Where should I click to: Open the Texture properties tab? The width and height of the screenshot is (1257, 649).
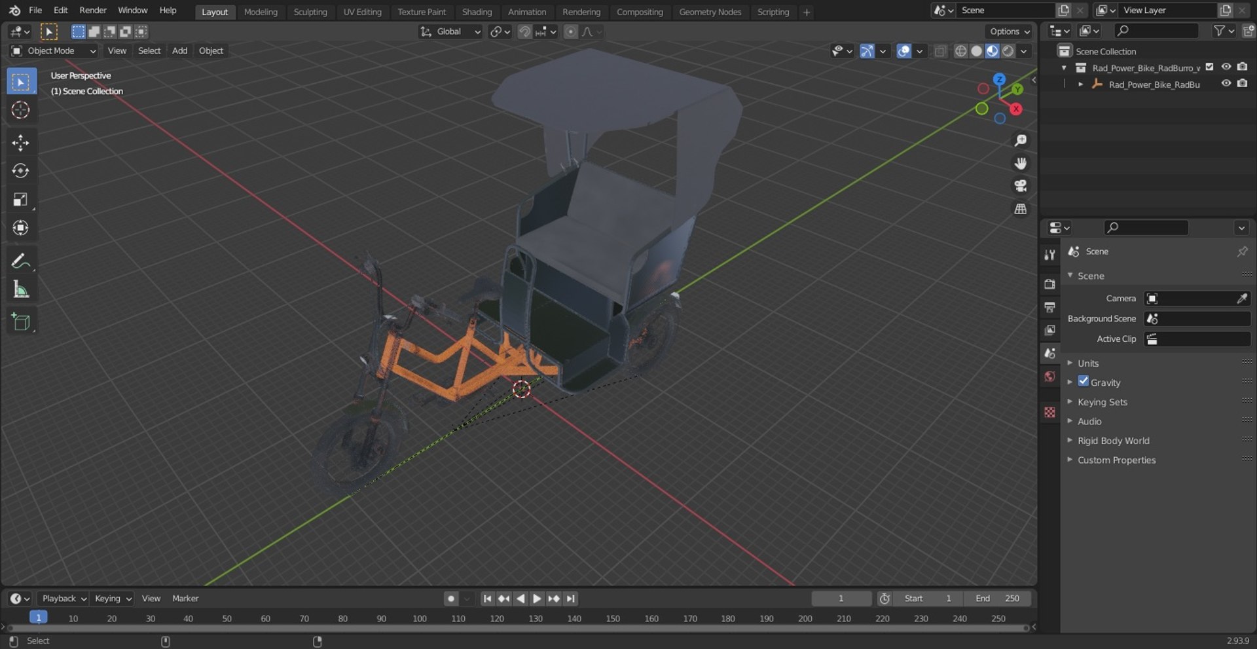(1050, 412)
